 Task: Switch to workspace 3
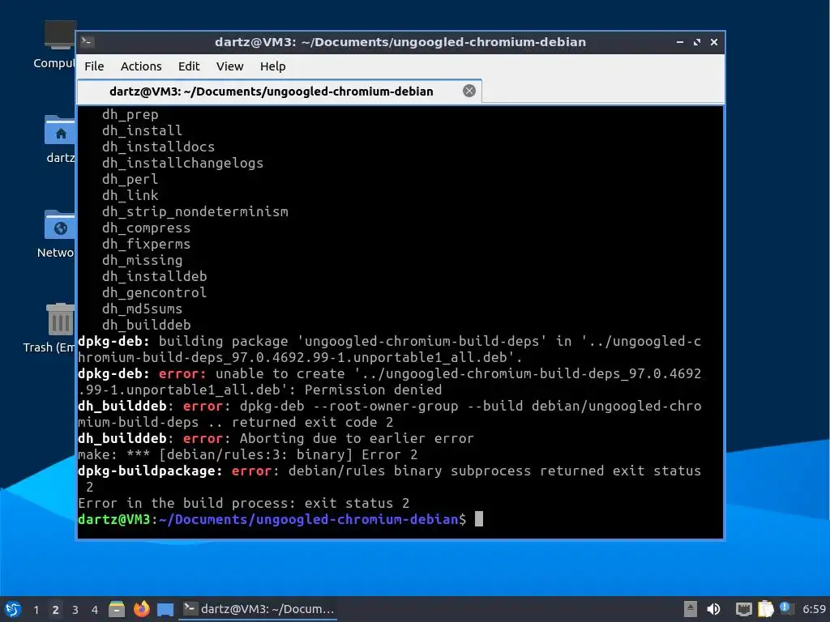[x=75, y=610]
